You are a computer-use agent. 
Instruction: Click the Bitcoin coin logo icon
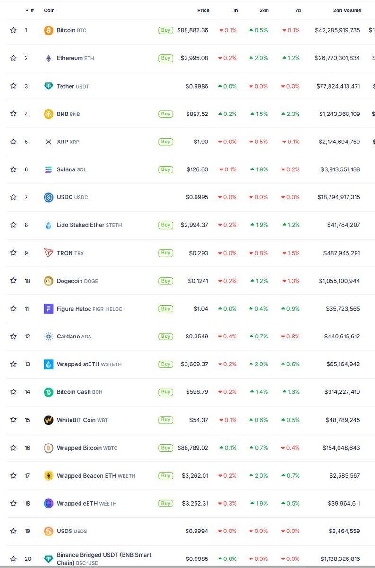(48, 30)
